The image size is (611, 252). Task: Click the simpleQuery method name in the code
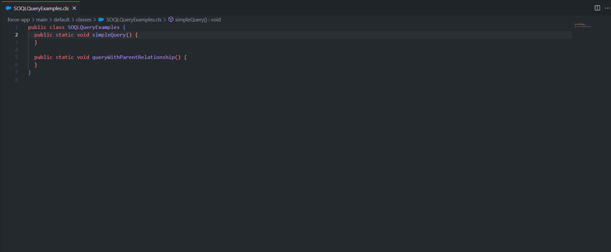click(x=109, y=35)
